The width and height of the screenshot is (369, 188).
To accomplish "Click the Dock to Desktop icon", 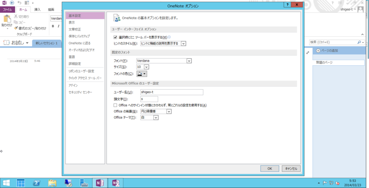I will coord(27,3).
